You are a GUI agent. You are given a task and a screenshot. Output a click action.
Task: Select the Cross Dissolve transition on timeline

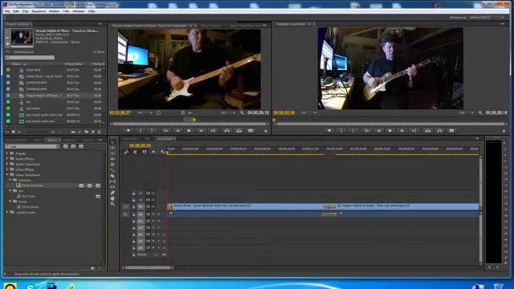point(330,207)
